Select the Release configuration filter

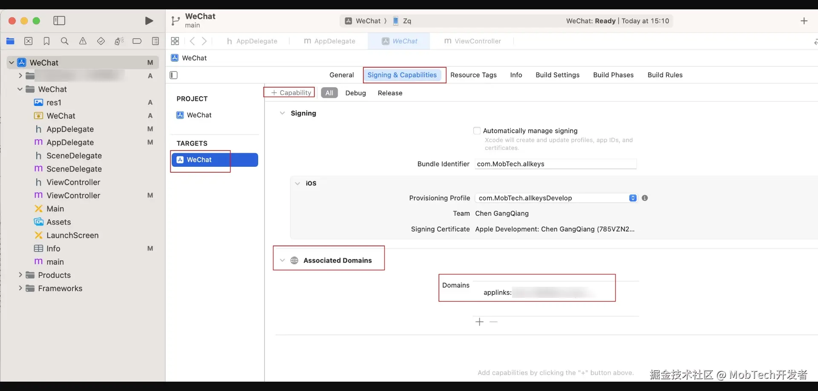tap(390, 93)
